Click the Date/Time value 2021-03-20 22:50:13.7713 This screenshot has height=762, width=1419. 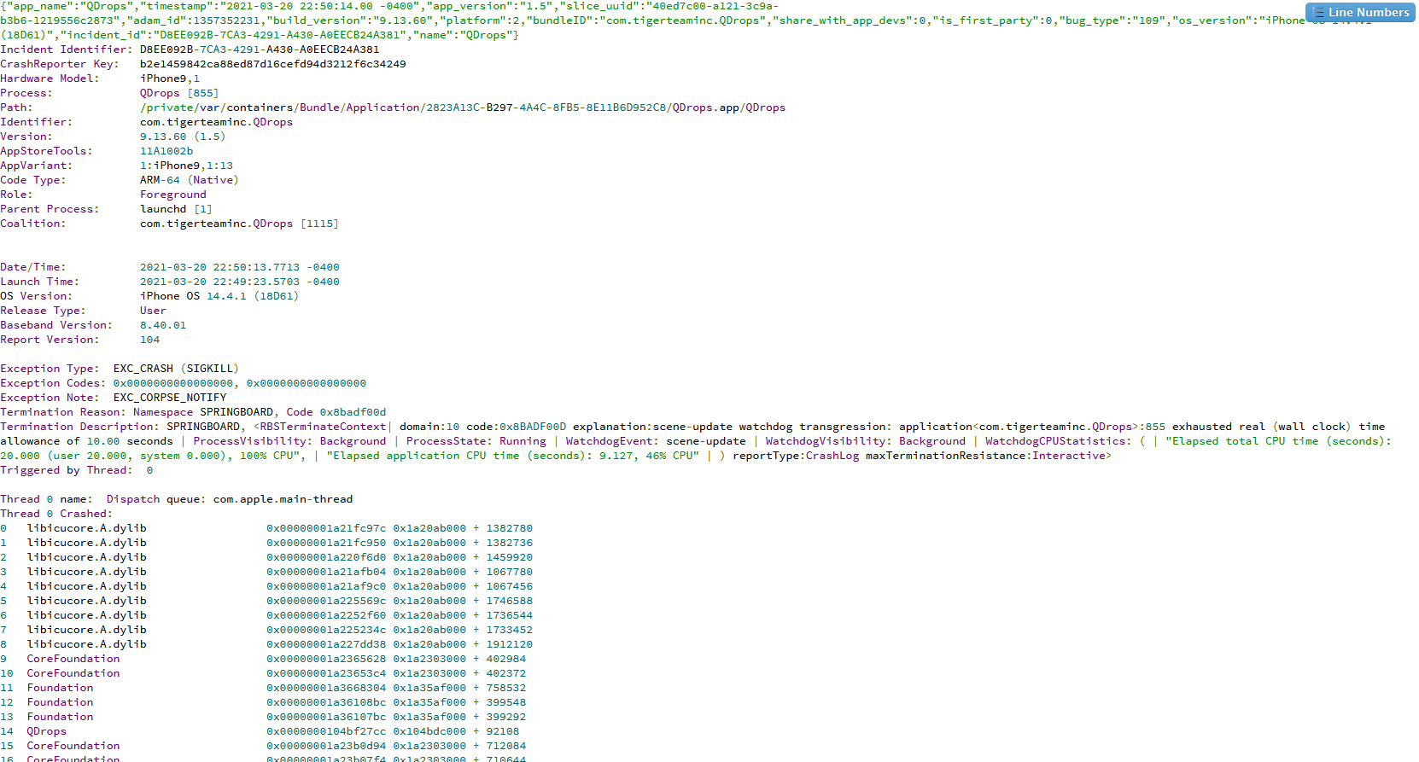click(220, 267)
